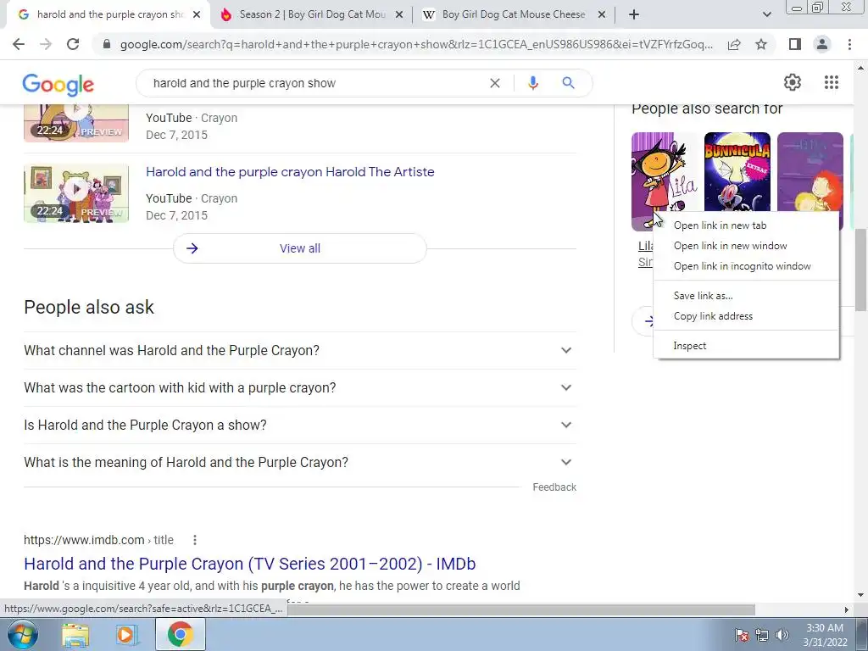Open the Chrome profile avatar

click(822, 44)
